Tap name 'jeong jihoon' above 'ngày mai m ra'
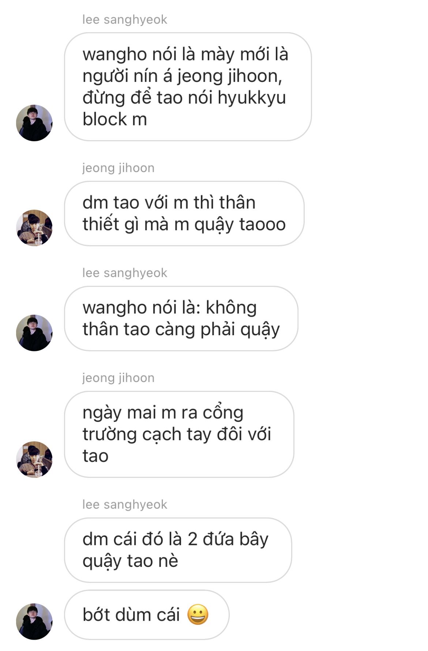 [x=119, y=378]
